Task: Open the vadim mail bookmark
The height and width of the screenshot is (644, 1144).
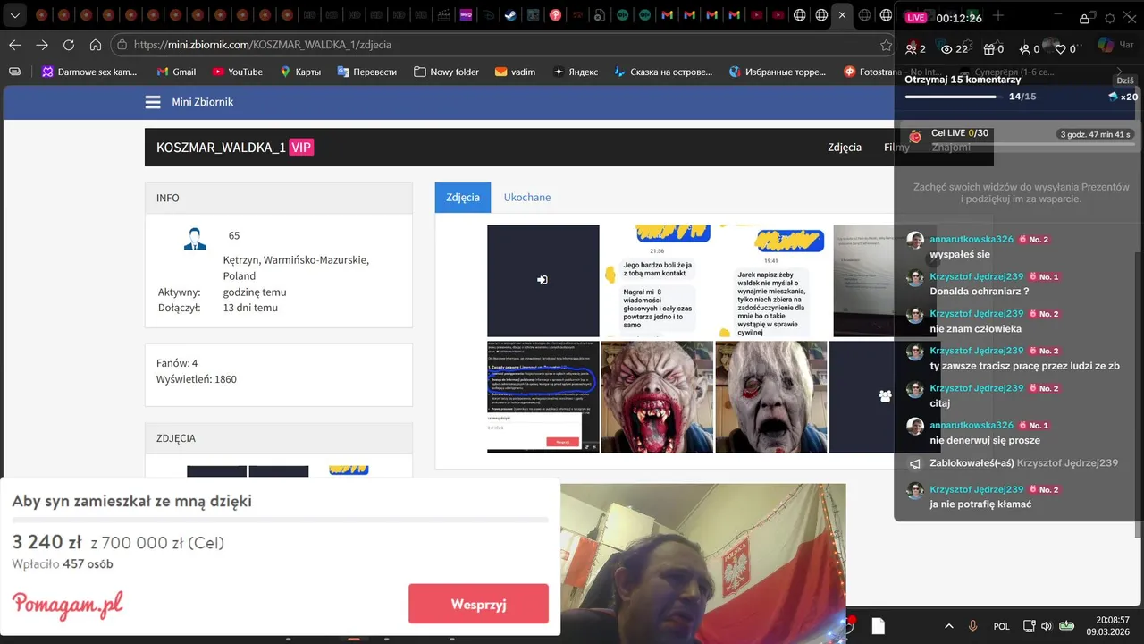Action: [515, 72]
